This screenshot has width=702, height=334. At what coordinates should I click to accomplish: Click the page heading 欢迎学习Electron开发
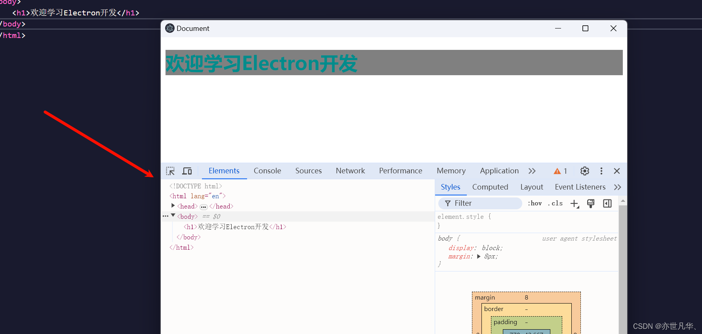point(261,63)
